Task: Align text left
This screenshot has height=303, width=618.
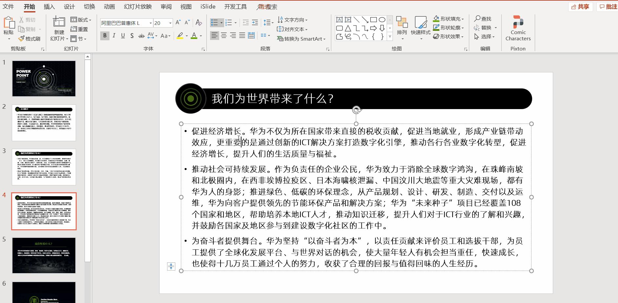Action: (214, 35)
